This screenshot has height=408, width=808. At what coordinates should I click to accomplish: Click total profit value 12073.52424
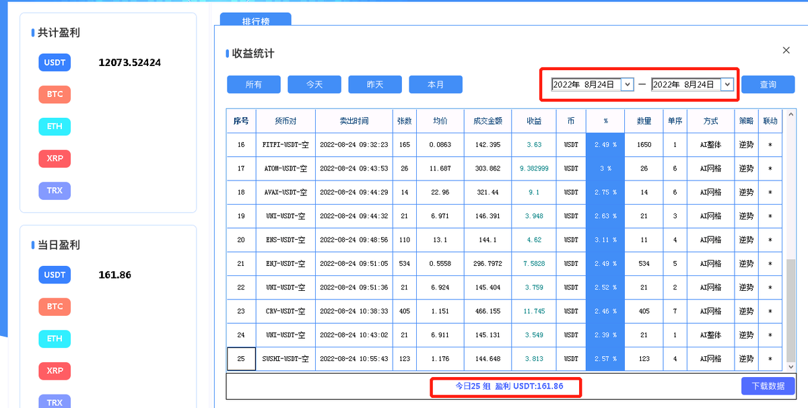pyautogui.click(x=130, y=63)
